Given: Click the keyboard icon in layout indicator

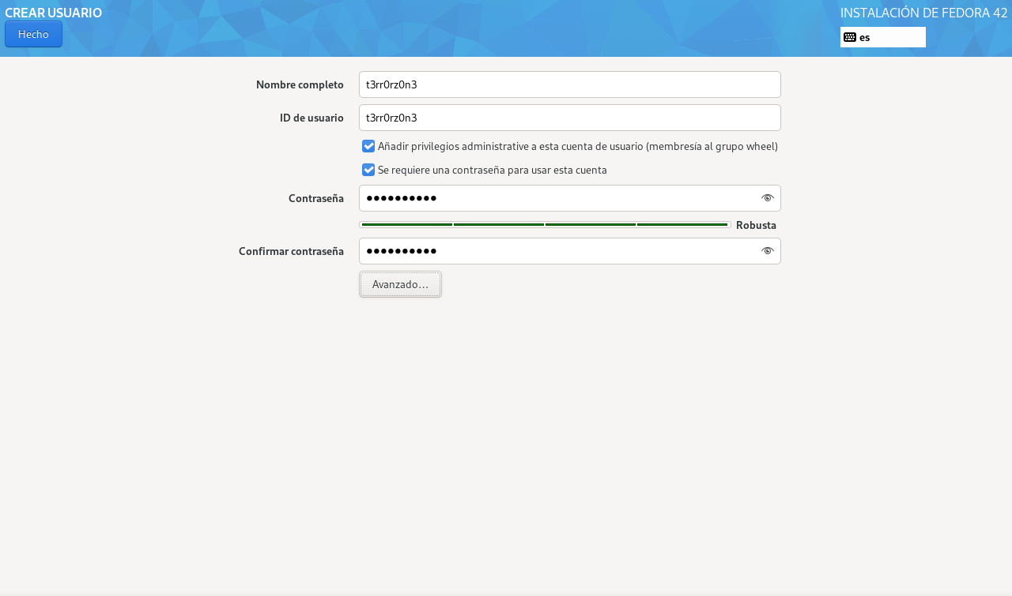Looking at the screenshot, I should point(850,37).
